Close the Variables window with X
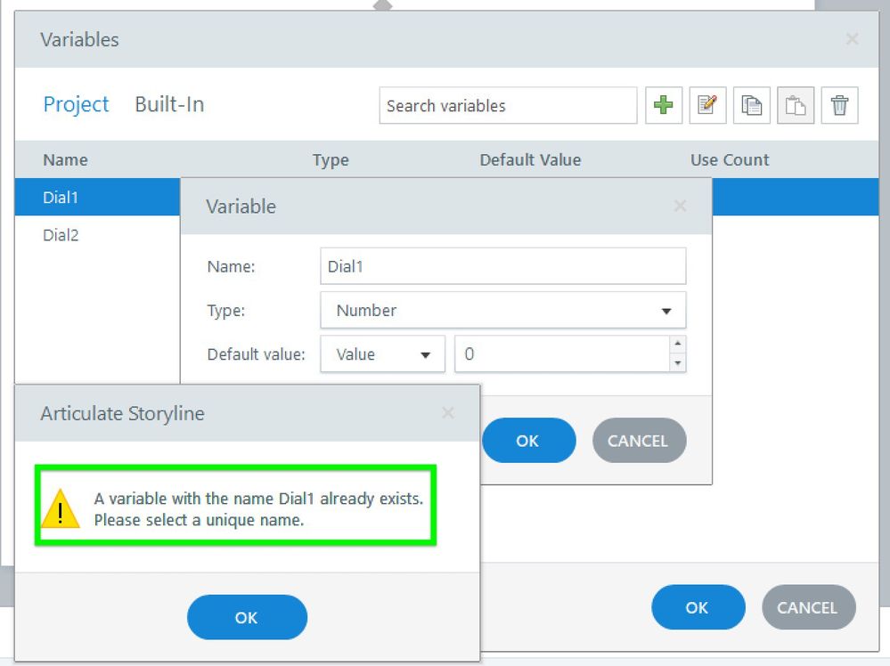Screen dimensions: 890x666 point(852,39)
